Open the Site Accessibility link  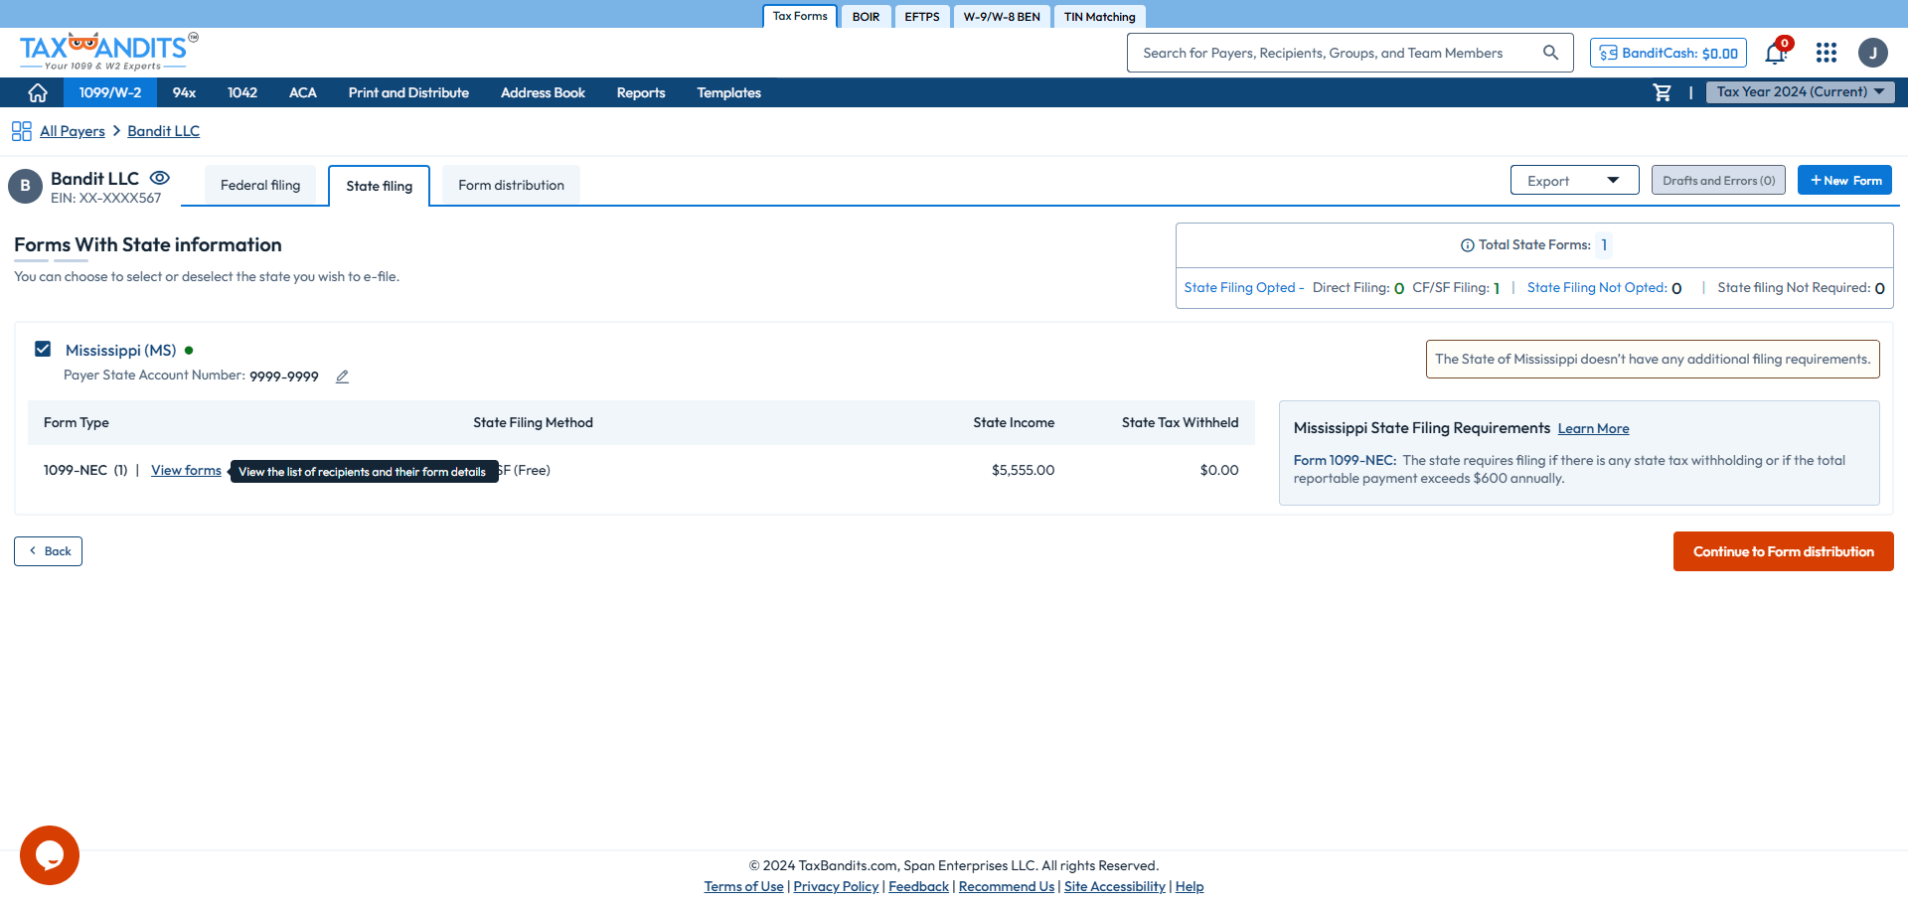tap(1115, 886)
